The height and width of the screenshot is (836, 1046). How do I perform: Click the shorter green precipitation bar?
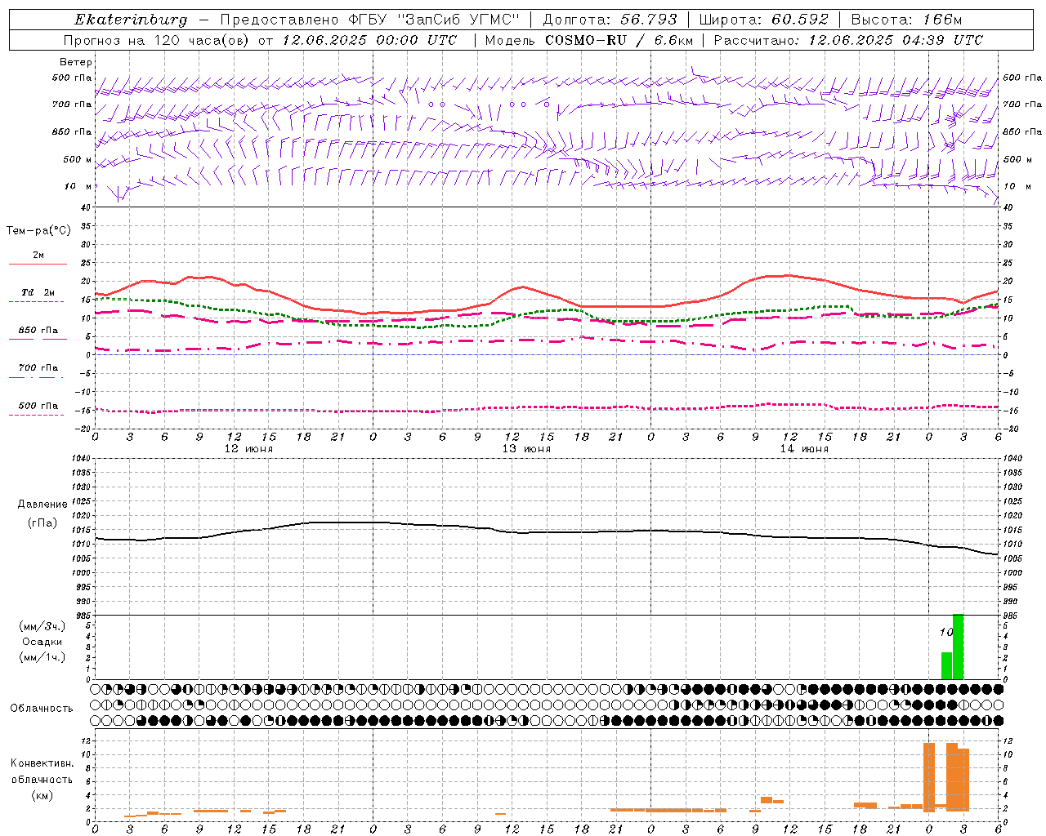[x=947, y=665]
